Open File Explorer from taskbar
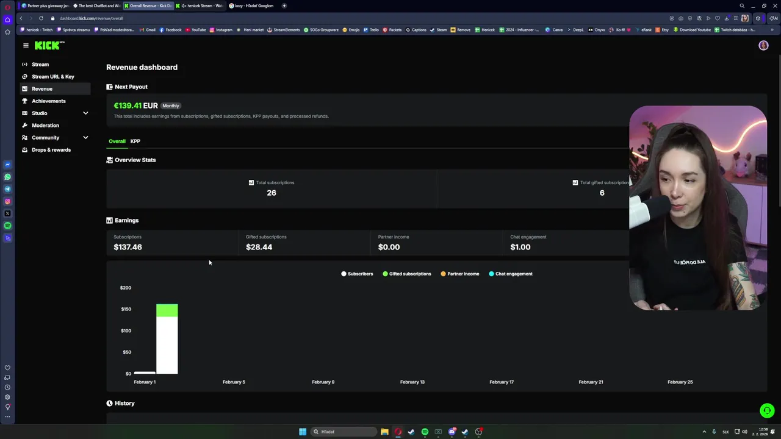This screenshot has width=781, height=439. click(384, 432)
